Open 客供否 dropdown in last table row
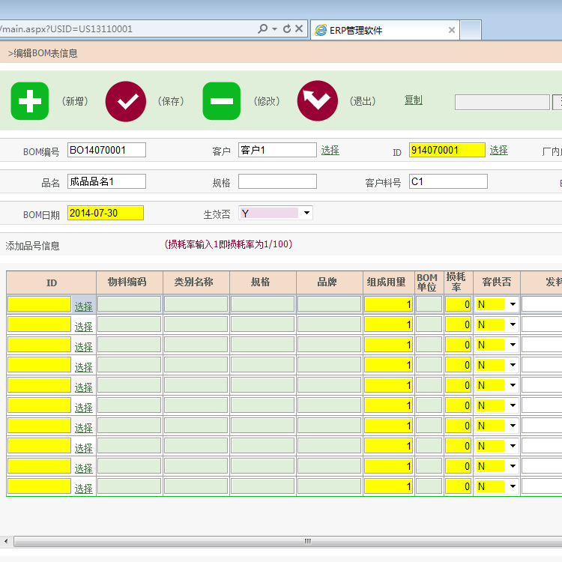 (x=497, y=486)
